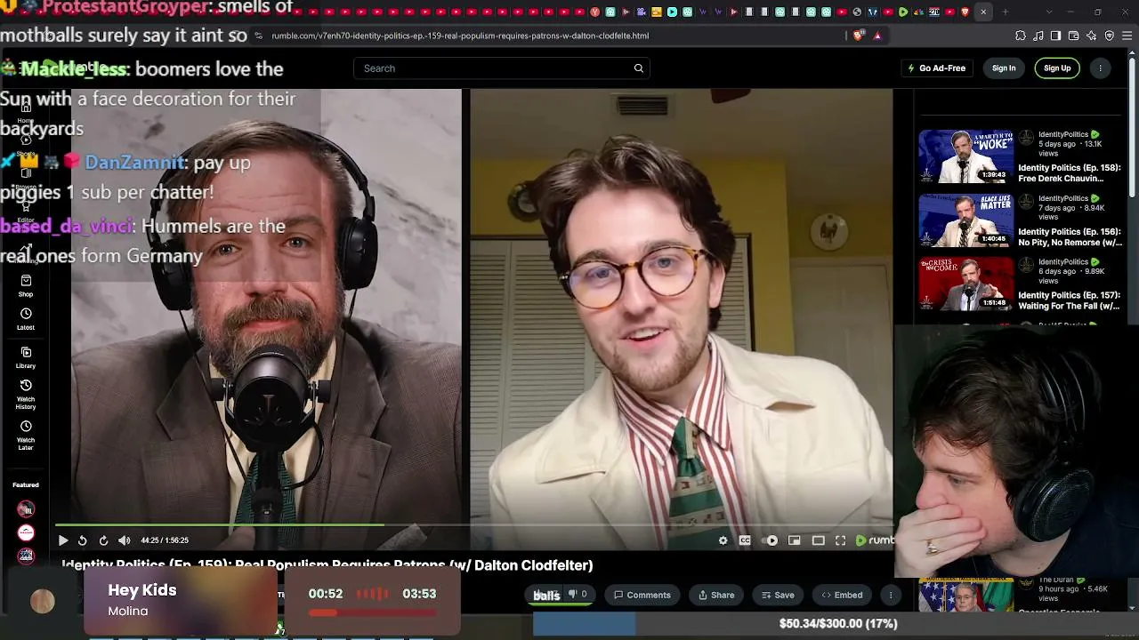
Task: Close the active browser tab
Action: [983, 12]
